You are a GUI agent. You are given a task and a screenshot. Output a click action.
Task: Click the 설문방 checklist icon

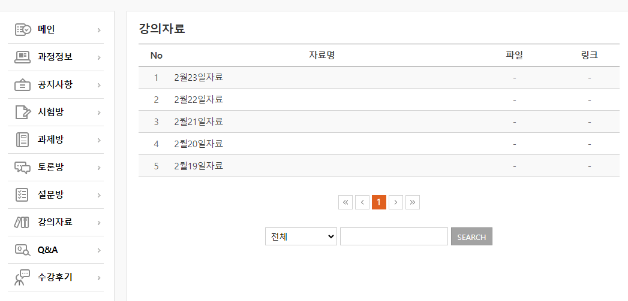[x=23, y=194]
